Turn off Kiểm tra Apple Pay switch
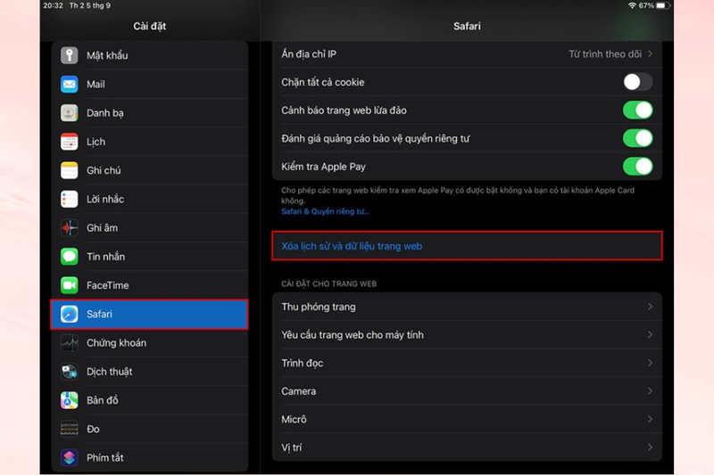Viewport: 714px width, 475px height. [x=637, y=167]
